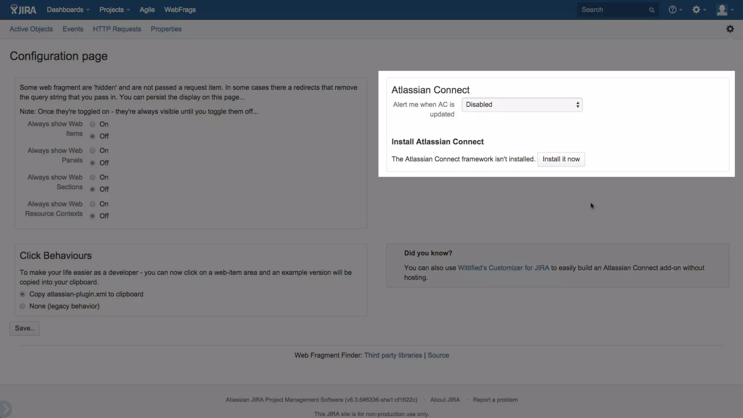This screenshot has height=418, width=743.
Task: Turn on Always show Web Sections
Action: tap(93, 177)
